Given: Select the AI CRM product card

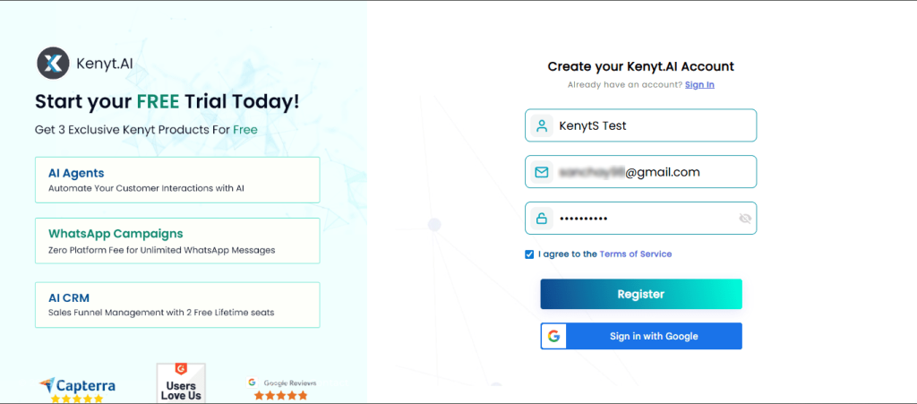Looking at the screenshot, I should click(177, 305).
